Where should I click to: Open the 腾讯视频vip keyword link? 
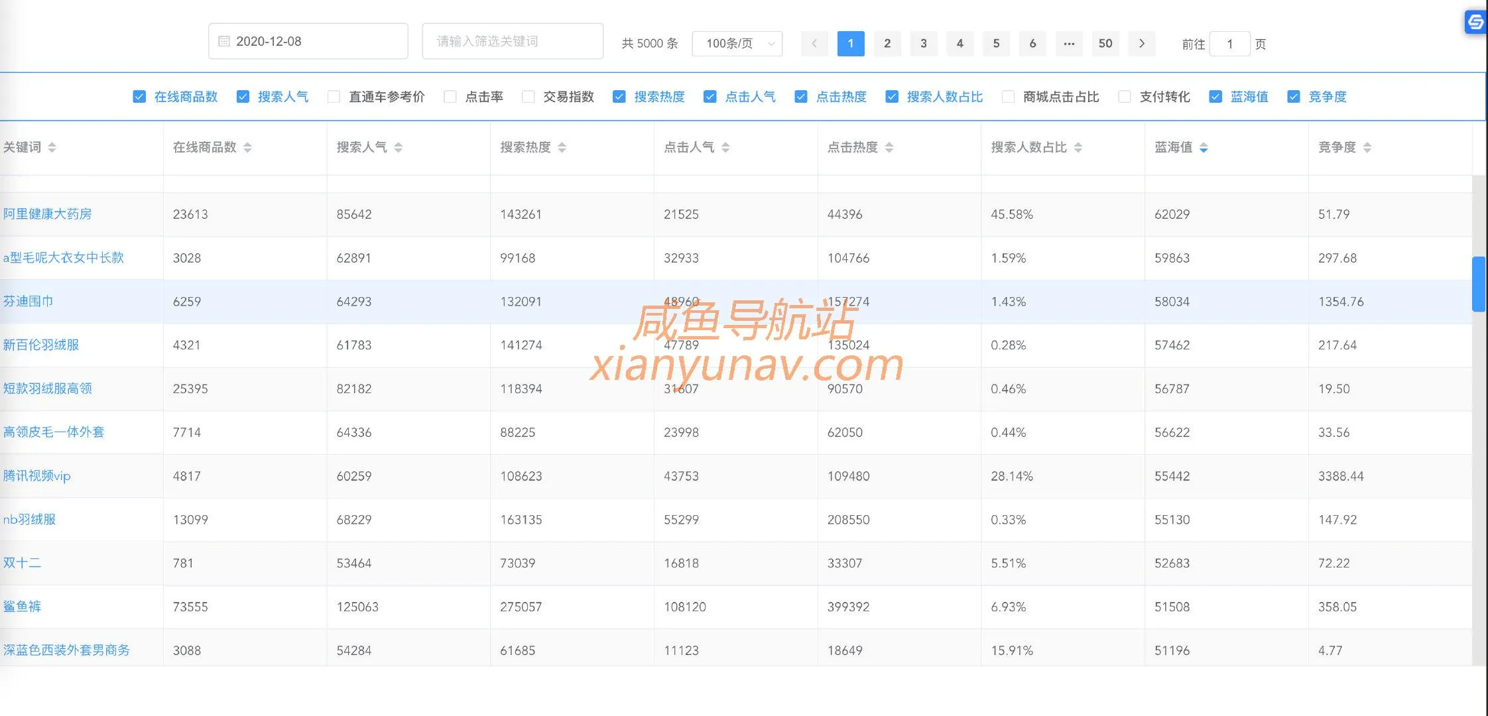36,476
